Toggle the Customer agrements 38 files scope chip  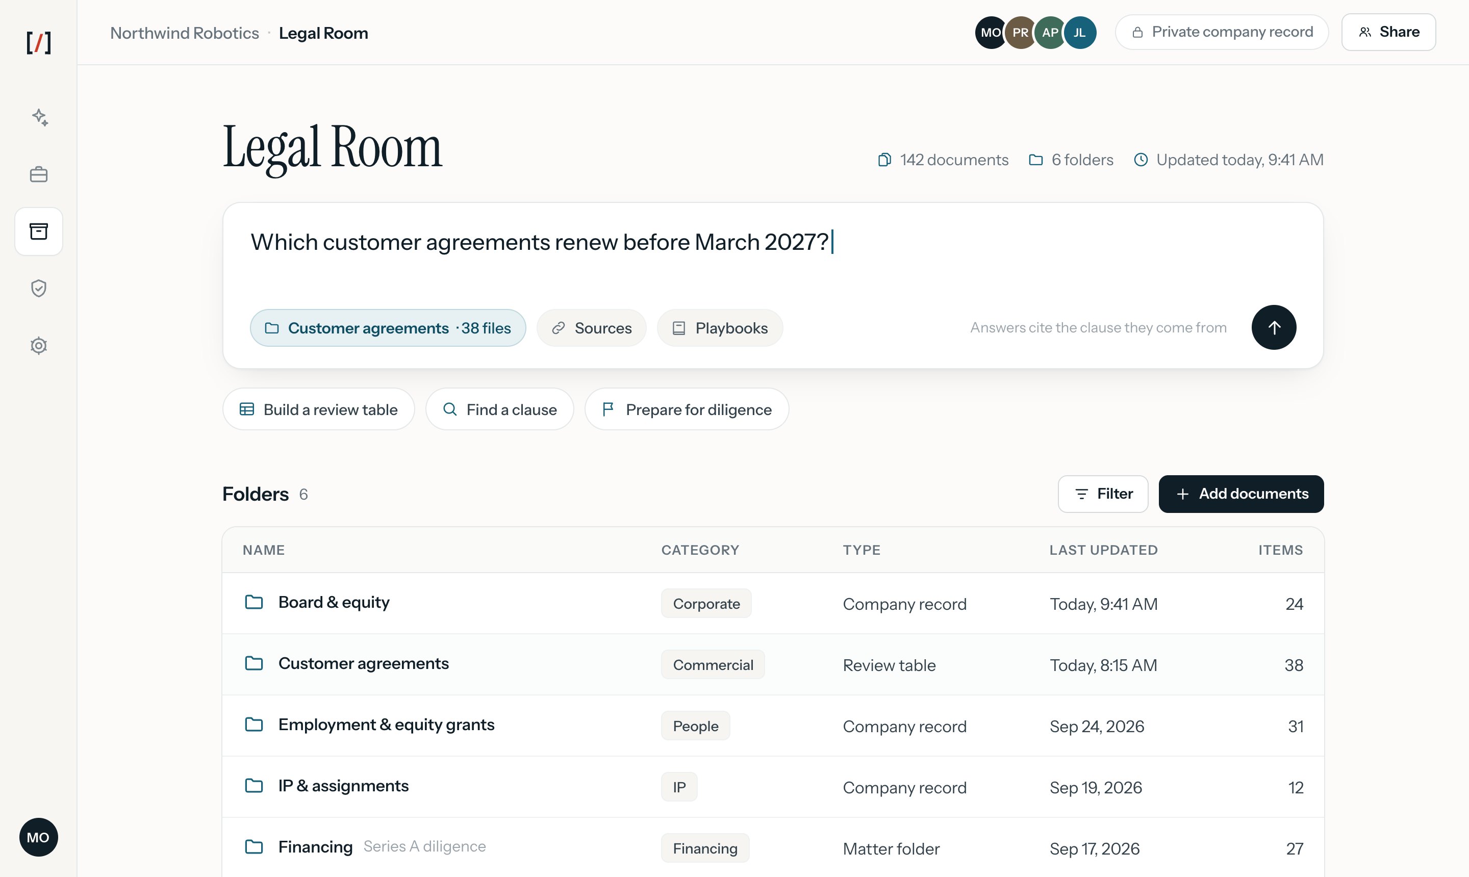click(388, 328)
